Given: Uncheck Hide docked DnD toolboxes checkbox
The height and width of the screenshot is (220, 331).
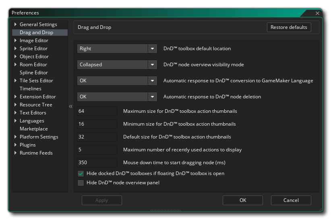Looking at the screenshot, I should click(81, 174).
